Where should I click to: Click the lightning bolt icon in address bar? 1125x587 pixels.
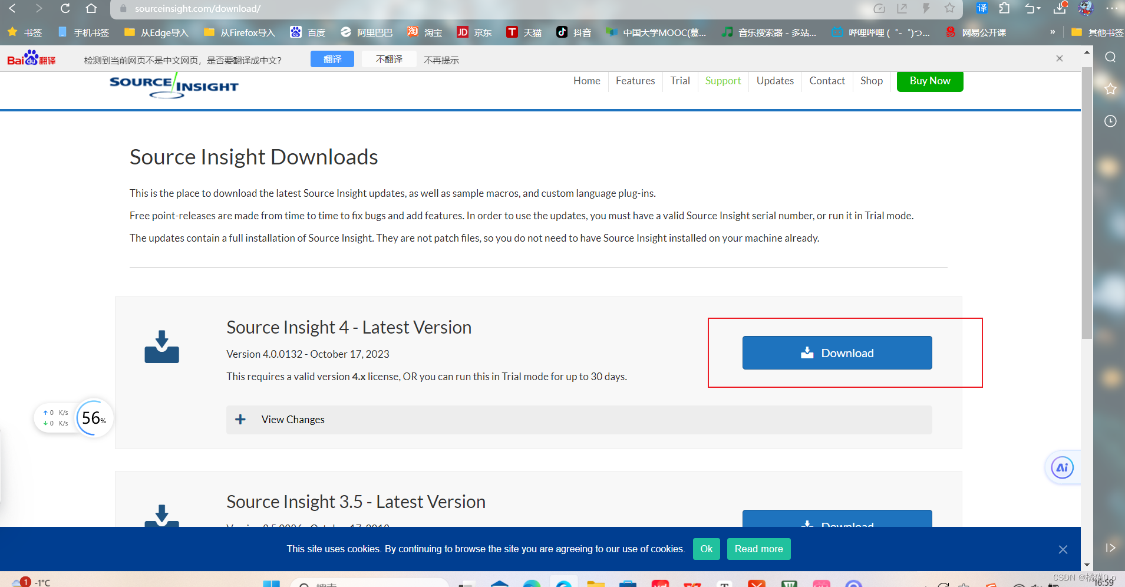pyautogui.click(x=926, y=8)
